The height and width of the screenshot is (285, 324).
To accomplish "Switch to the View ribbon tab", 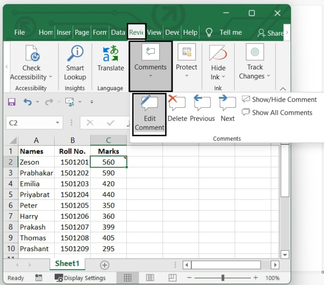I will click(x=154, y=32).
